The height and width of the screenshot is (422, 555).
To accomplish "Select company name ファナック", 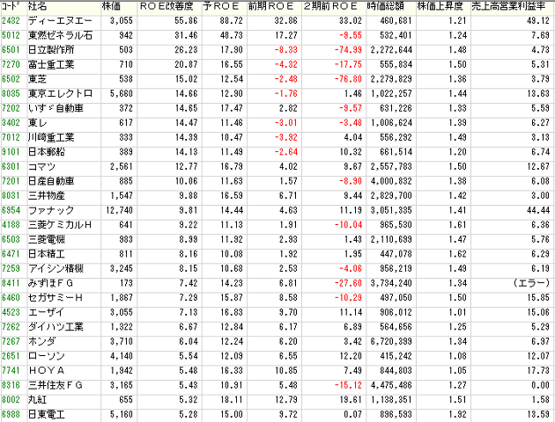I will [x=51, y=210].
